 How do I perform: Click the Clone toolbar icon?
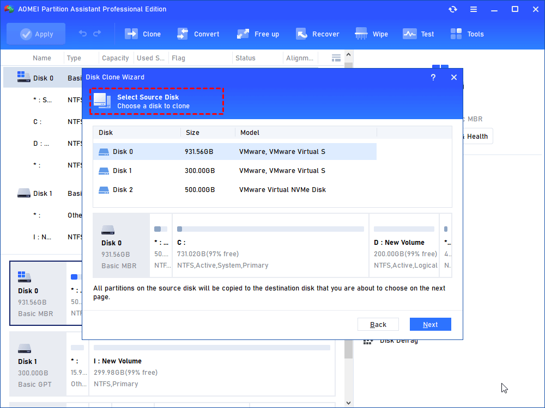[x=132, y=34]
